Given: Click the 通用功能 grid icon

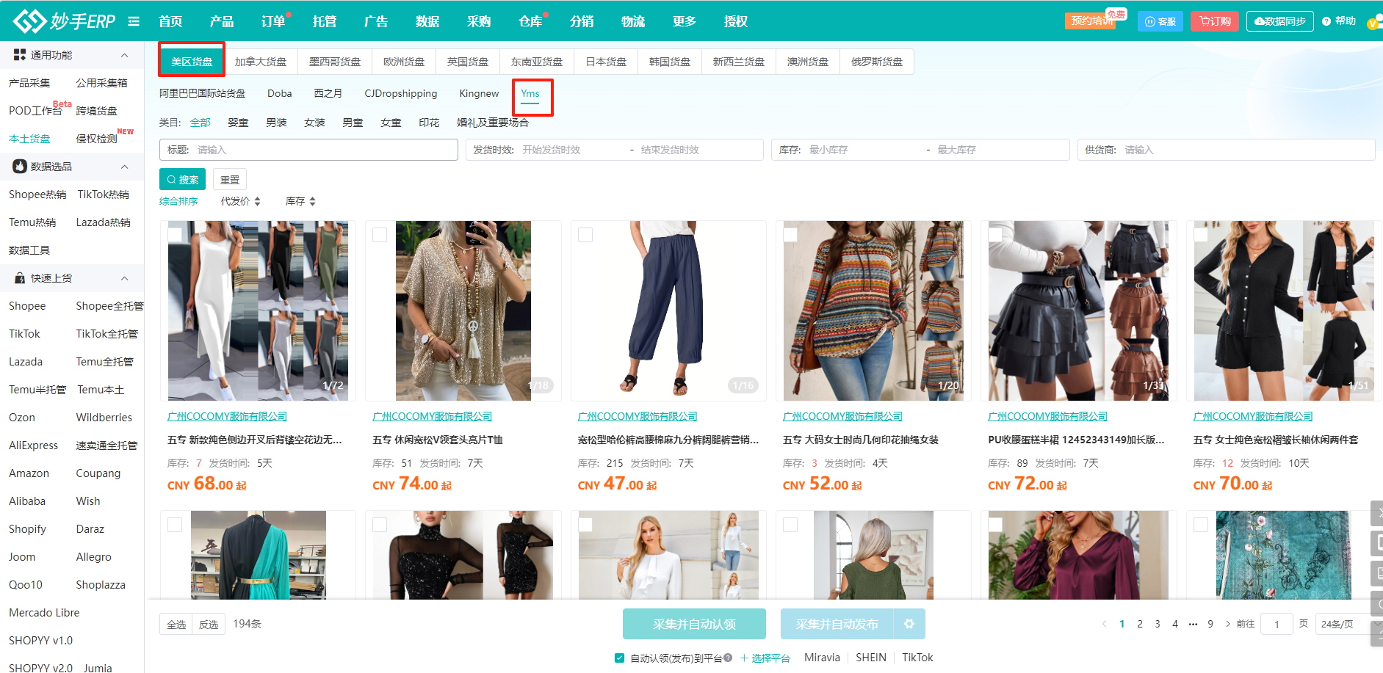Looking at the screenshot, I should (20, 55).
